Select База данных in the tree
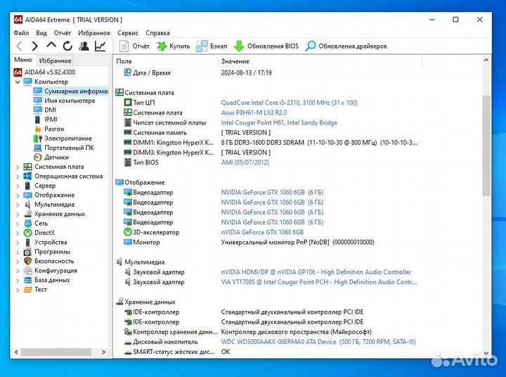 [47, 280]
